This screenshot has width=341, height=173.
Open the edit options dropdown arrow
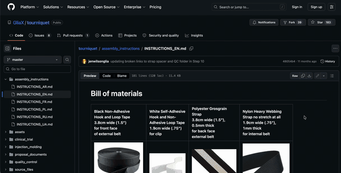323,76
